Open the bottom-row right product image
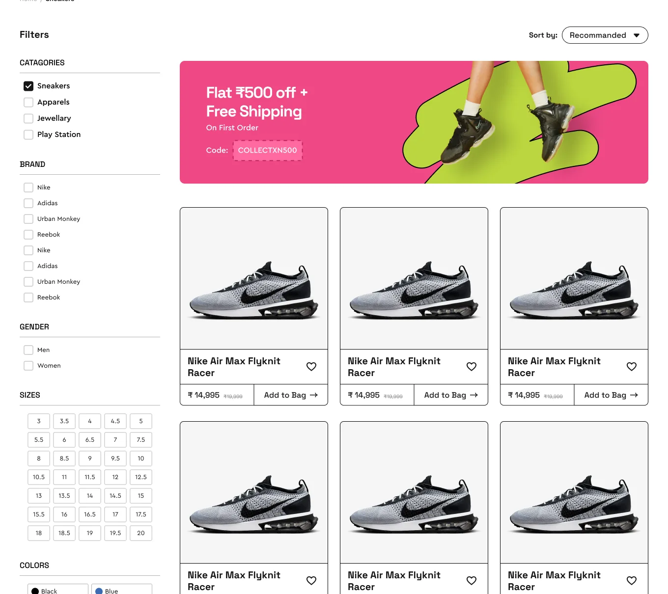668x594 pixels. coord(574,492)
